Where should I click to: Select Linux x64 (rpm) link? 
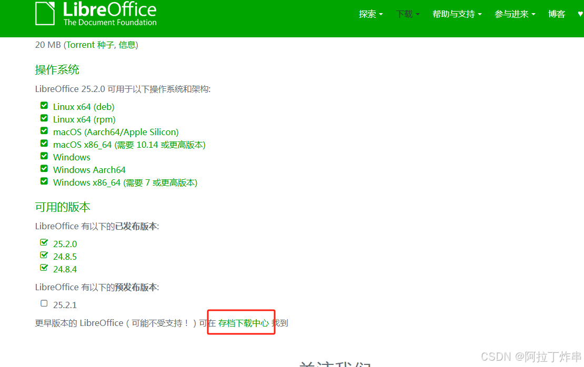pyautogui.click(x=84, y=119)
